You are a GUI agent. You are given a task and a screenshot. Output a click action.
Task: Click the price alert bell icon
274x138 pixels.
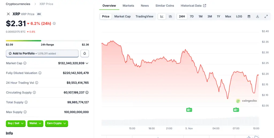[85, 54]
